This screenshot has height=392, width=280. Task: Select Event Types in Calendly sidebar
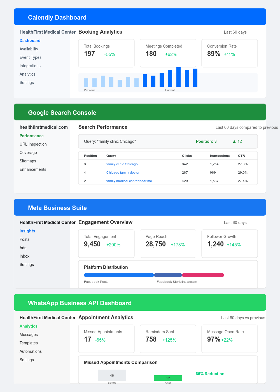(31, 57)
